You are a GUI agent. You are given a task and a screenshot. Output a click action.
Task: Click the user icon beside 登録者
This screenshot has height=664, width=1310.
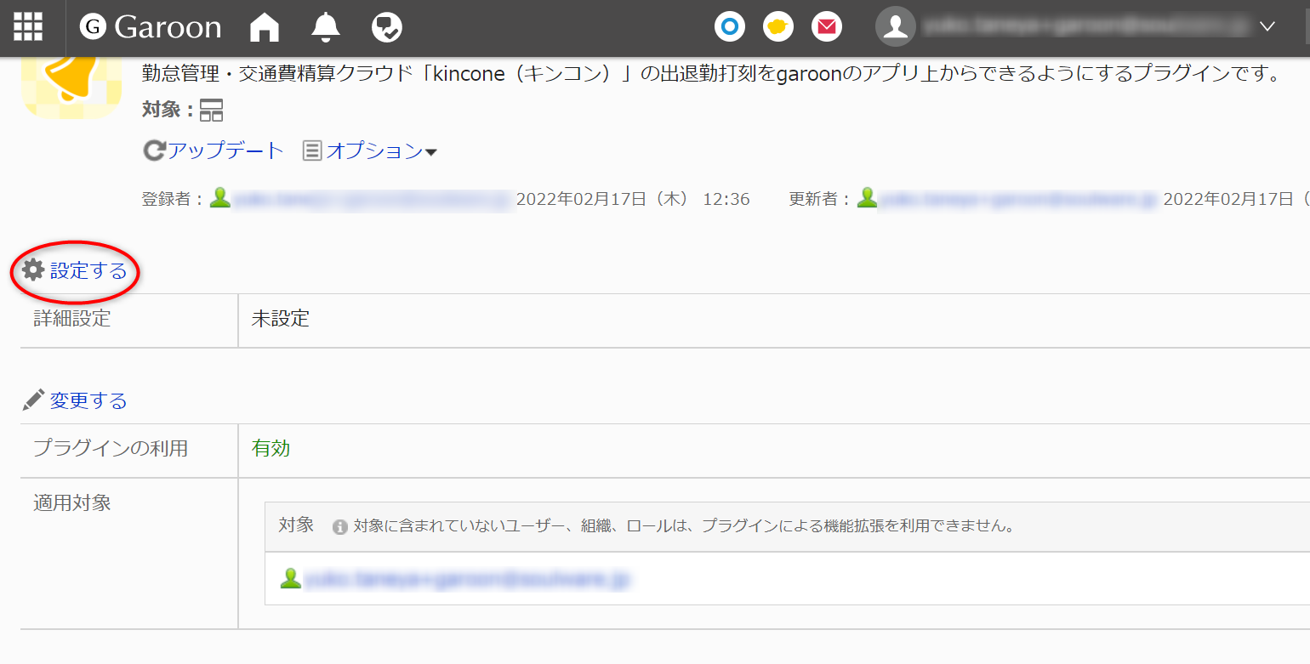[x=220, y=199]
